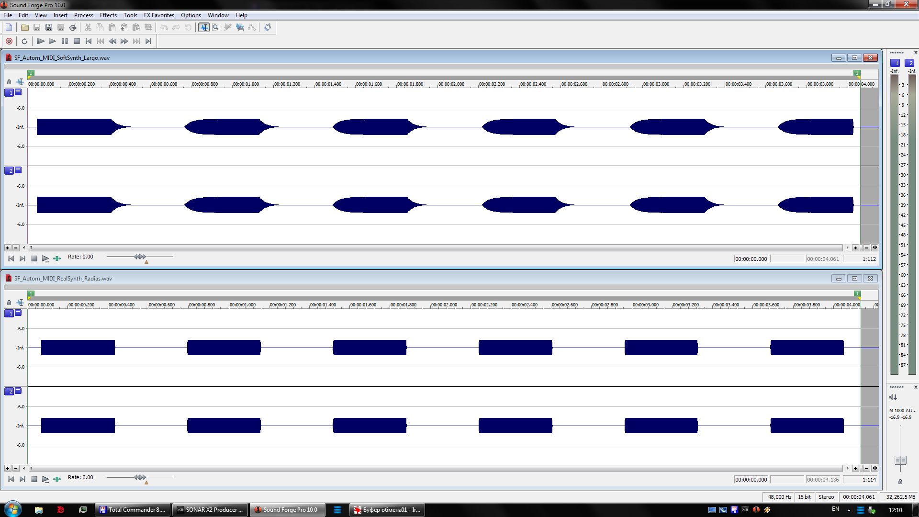Collapse channel 1 in Largo window
Viewport: 919px width, 517px height.
pyautogui.click(x=18, y=92)
